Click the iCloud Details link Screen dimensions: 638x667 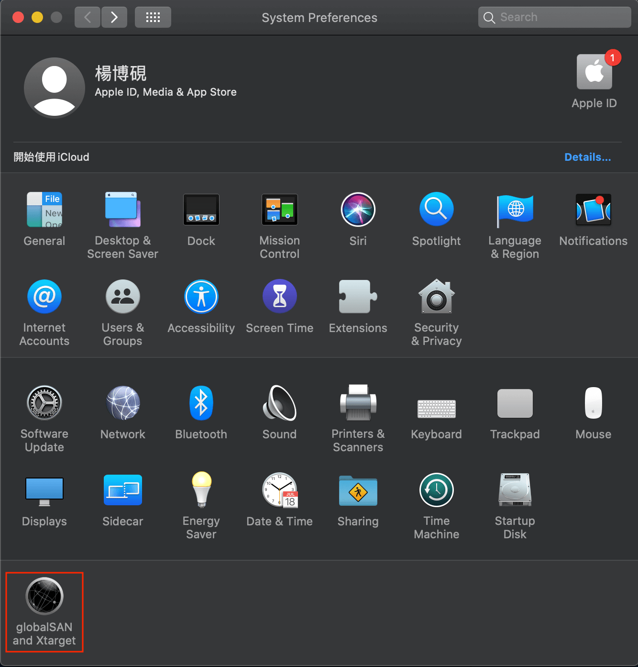588,157
